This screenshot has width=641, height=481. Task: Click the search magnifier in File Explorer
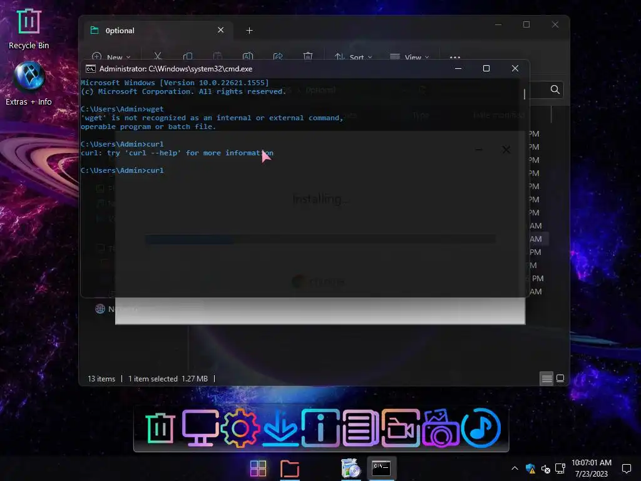555,90
